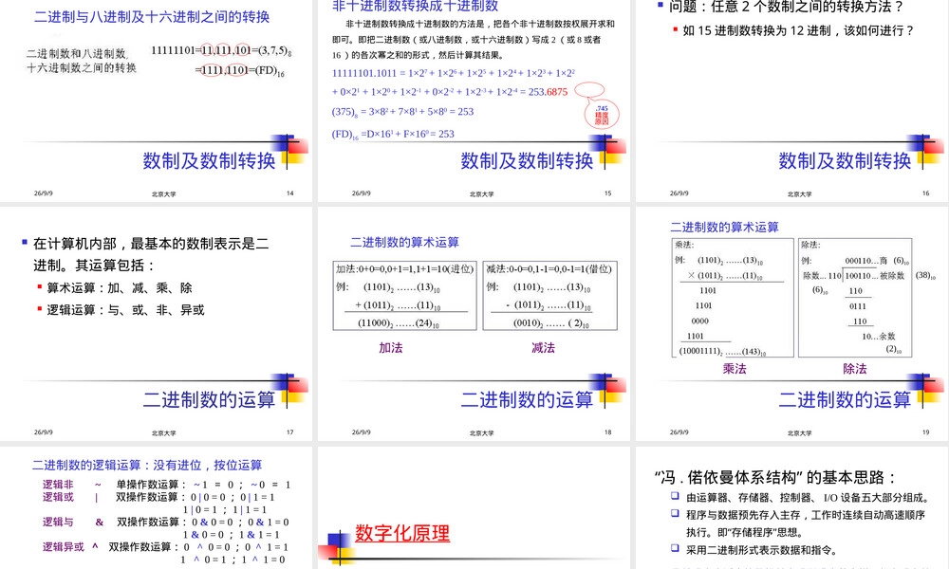Click the subtraction example box 减法:0-0=0
949x569 pixels.
click(x=550, y=296)
